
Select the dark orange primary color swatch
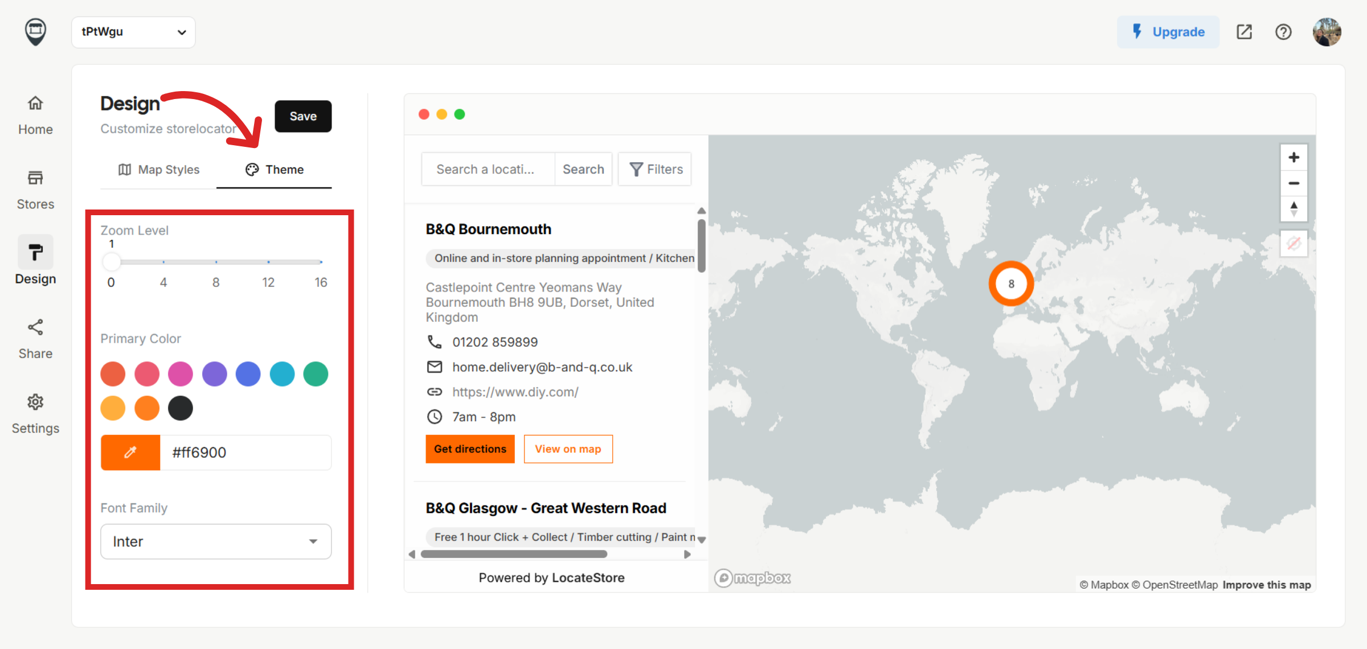[x=146, y=408]
